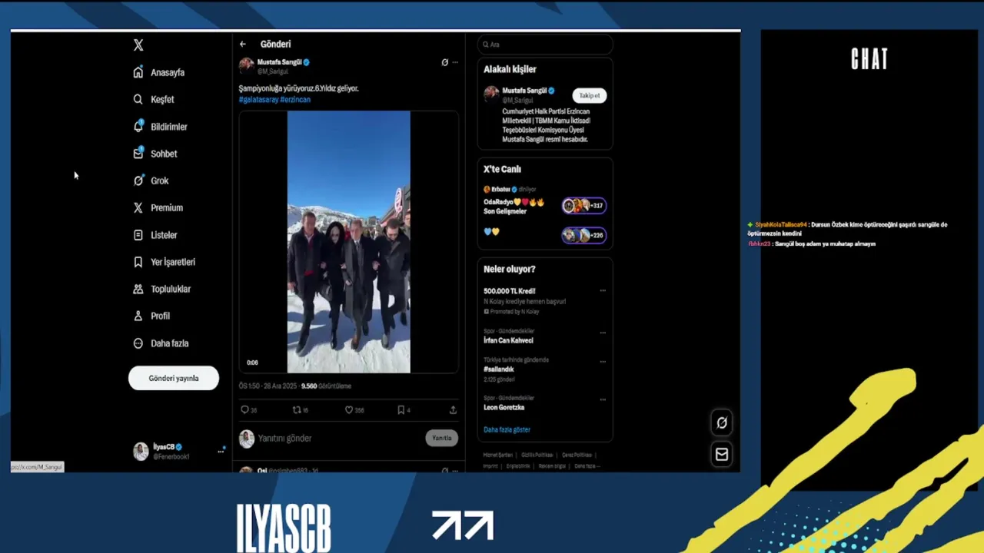Viewport: 984px width, 553px height.
Task: Open Çerez Politikası footer link
Action: click(577, 455)
